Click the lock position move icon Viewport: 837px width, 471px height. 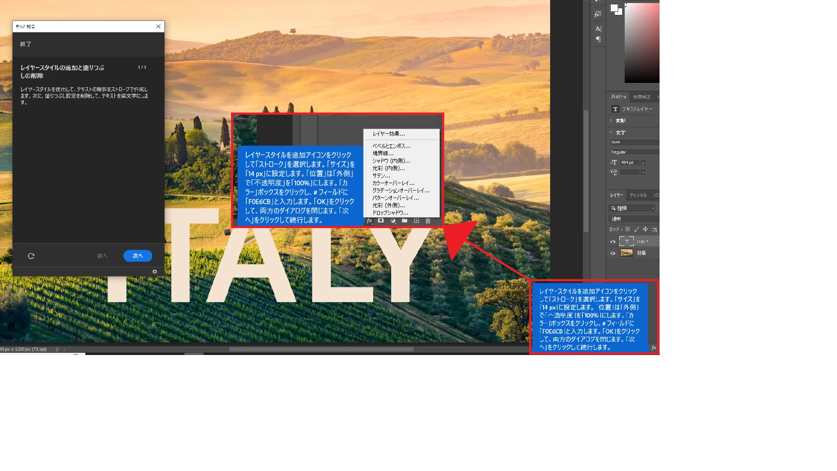[x=645, y=229]
